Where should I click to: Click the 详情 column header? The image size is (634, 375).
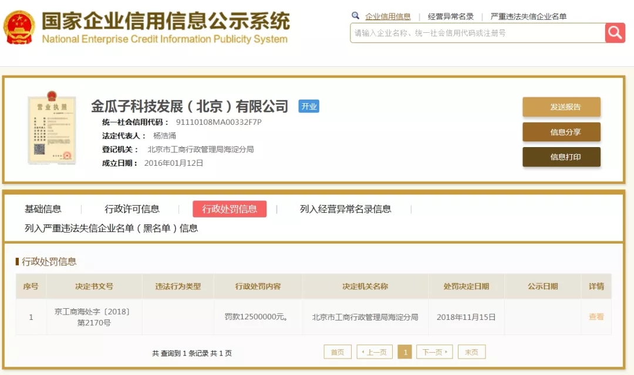596,286
